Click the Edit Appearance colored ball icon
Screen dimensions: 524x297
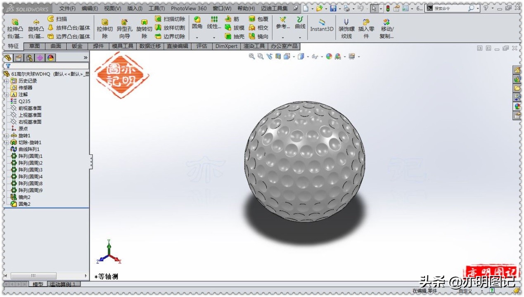pyautogui.click(x=329, y=57)
